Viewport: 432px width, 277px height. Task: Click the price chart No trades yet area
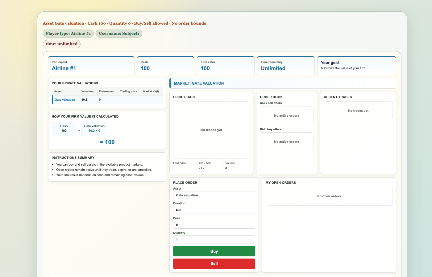(211, 130)
